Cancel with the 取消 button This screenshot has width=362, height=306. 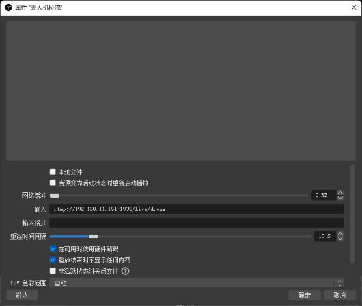click(340, 295)
